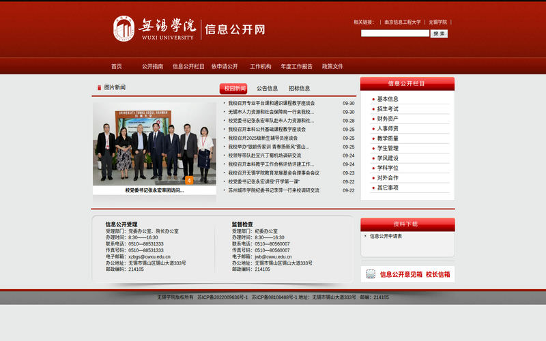Open 学风建设 in sidebar column list
Viewport: 546px width, 341px height.
388,158
